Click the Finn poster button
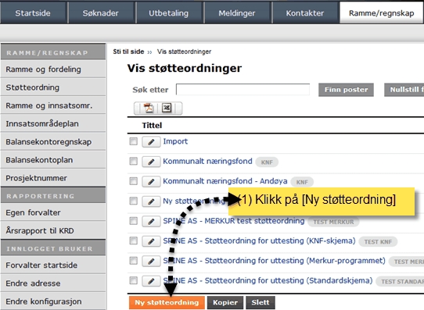Screen dimensions: 424x310 click(x=346, y=90)
